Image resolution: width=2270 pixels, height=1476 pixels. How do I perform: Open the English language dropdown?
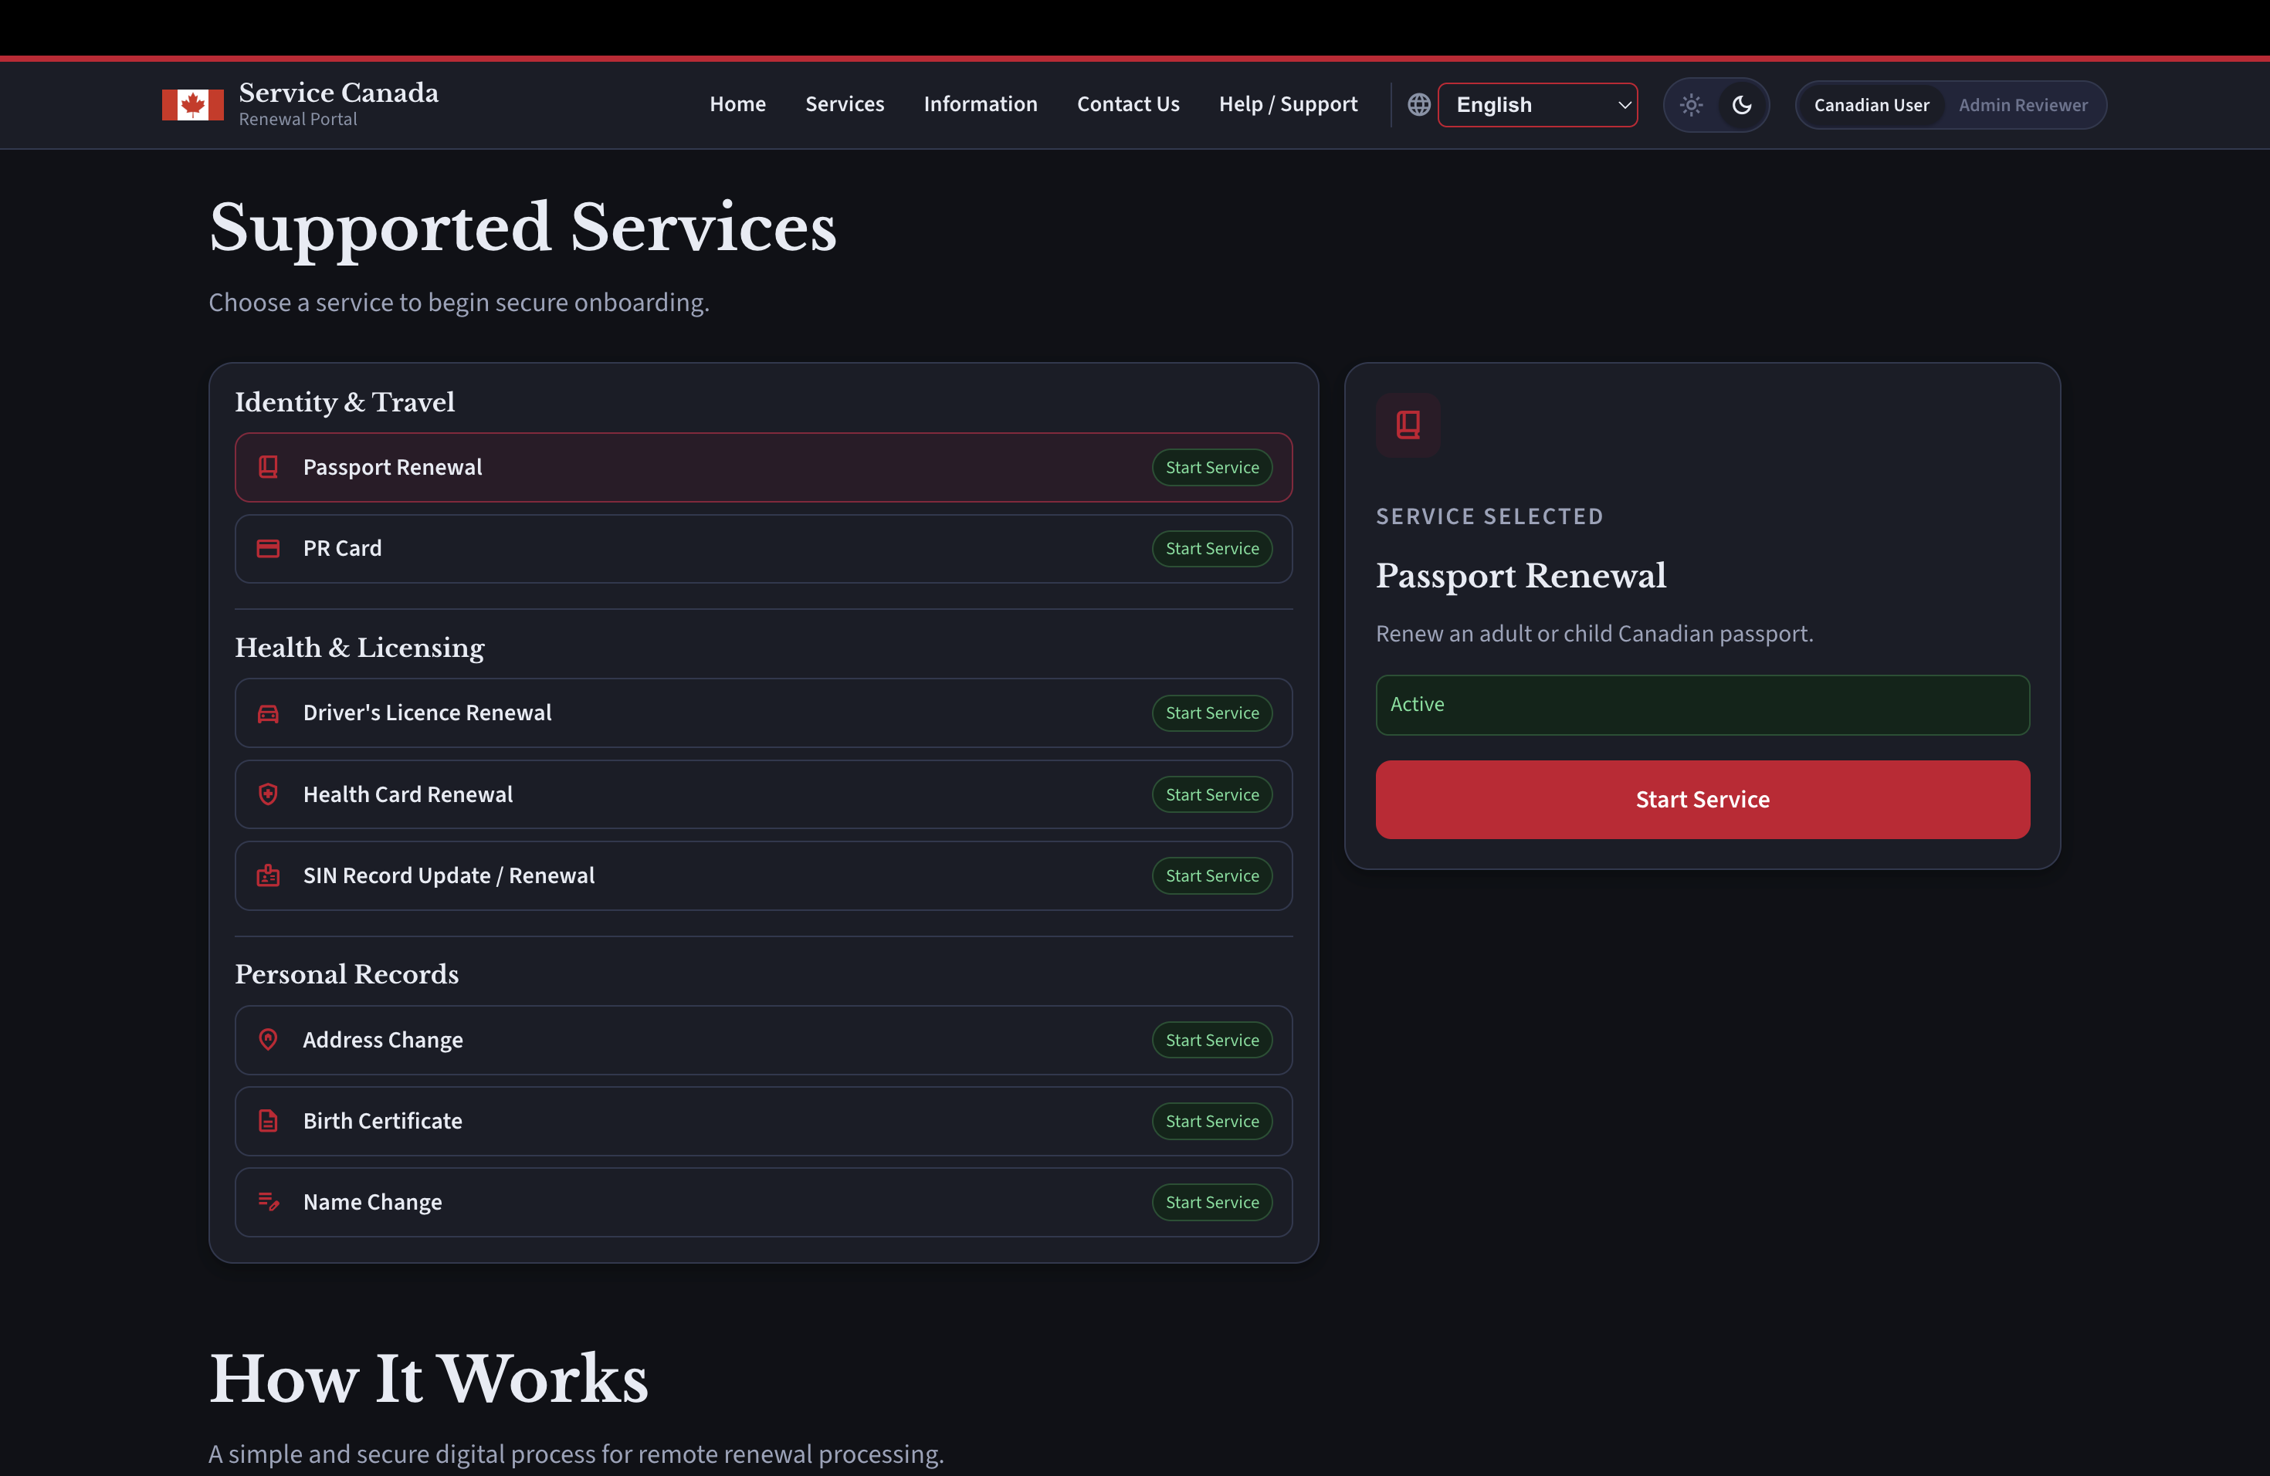(1537, 105)
